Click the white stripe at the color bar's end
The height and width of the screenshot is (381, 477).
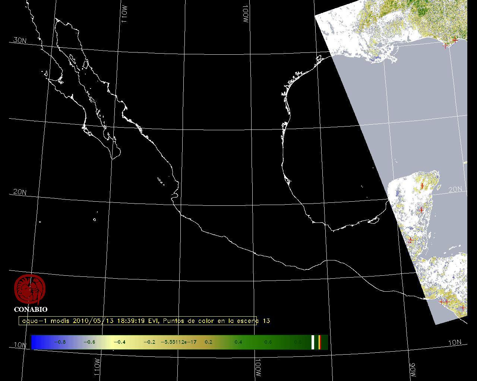pyautogui.click(x=313, y=342)
